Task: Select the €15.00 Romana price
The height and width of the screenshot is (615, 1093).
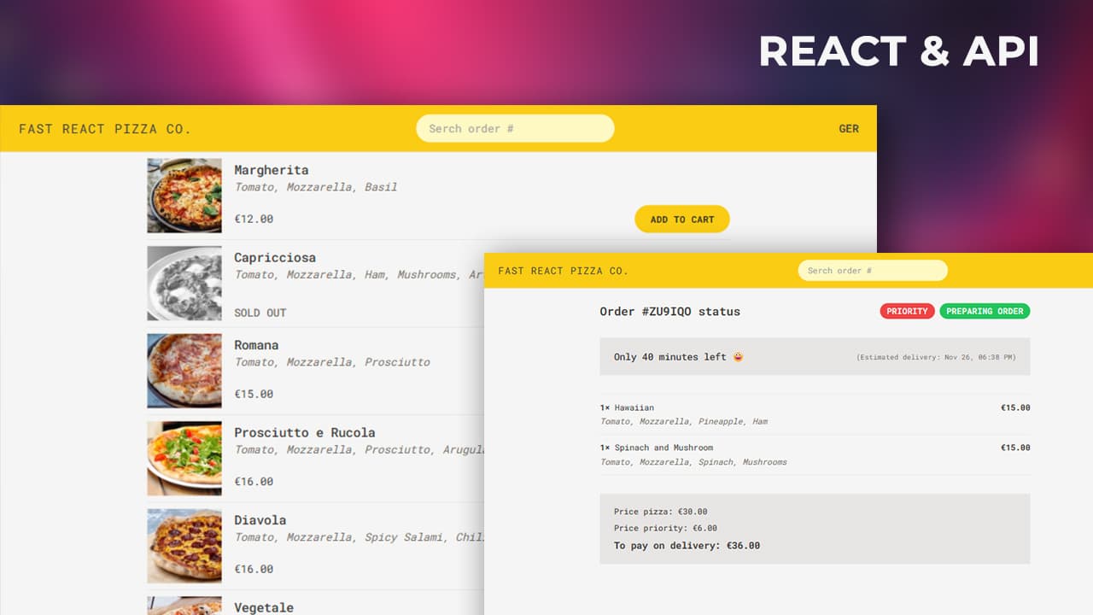Action: pyautogui.click(x=254, y=394)
